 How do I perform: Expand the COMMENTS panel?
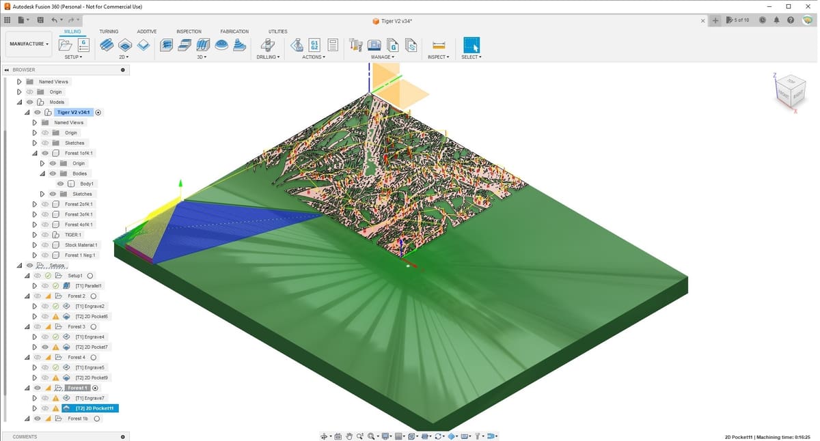(123, 436)
